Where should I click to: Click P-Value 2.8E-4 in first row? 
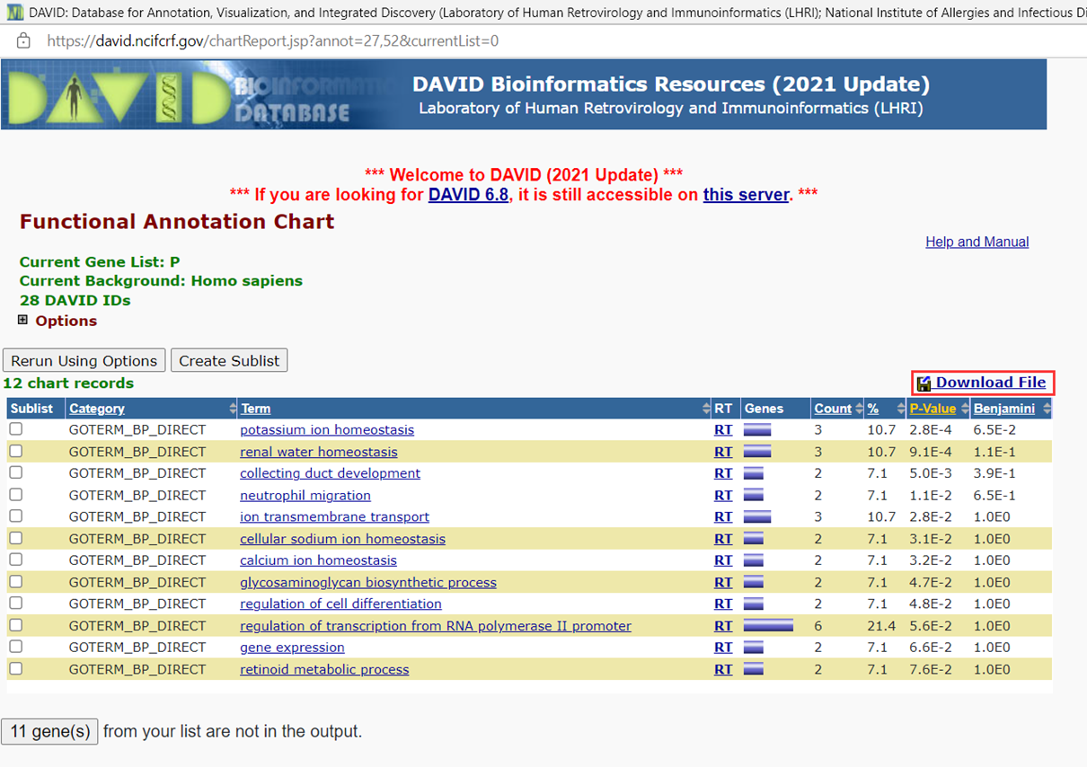931,430
